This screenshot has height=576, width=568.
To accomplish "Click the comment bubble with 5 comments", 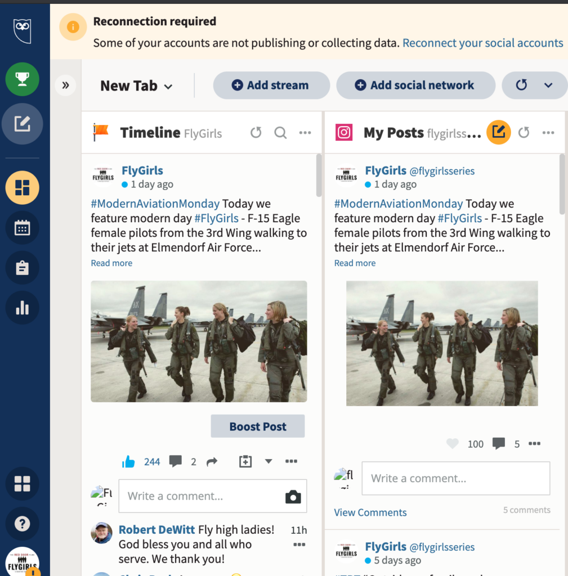I will [x=499, y=443].
